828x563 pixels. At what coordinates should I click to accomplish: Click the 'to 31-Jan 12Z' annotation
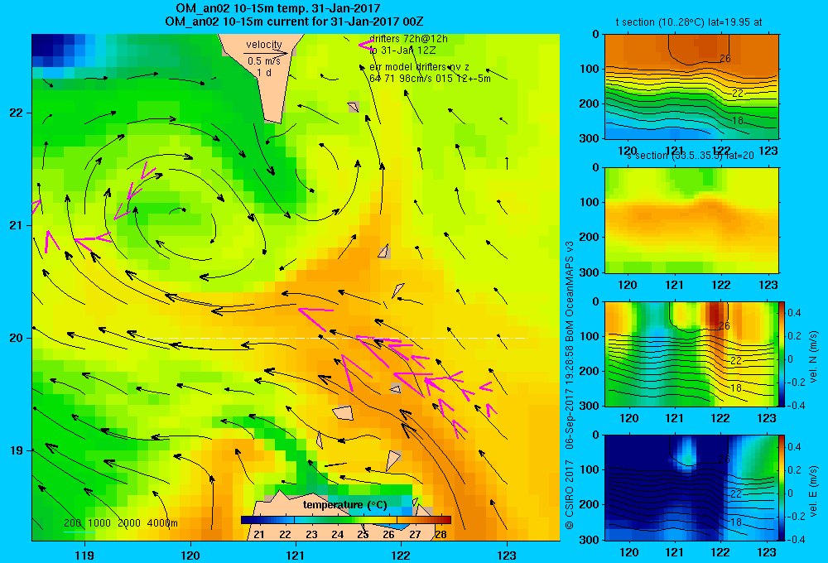402,51
